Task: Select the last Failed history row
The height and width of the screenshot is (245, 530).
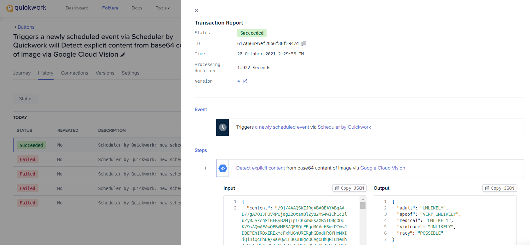Action: tap(97, 203)
